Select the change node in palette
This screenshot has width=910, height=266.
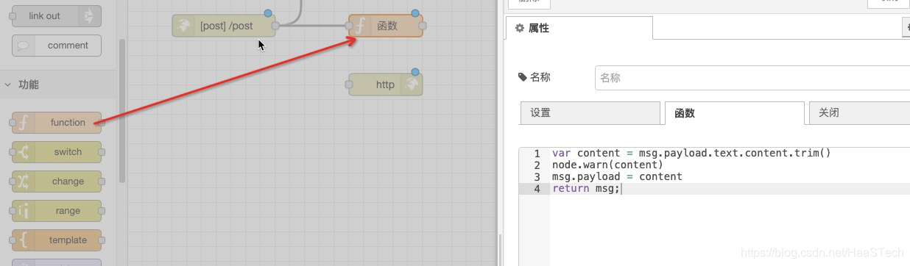point(57,181)
